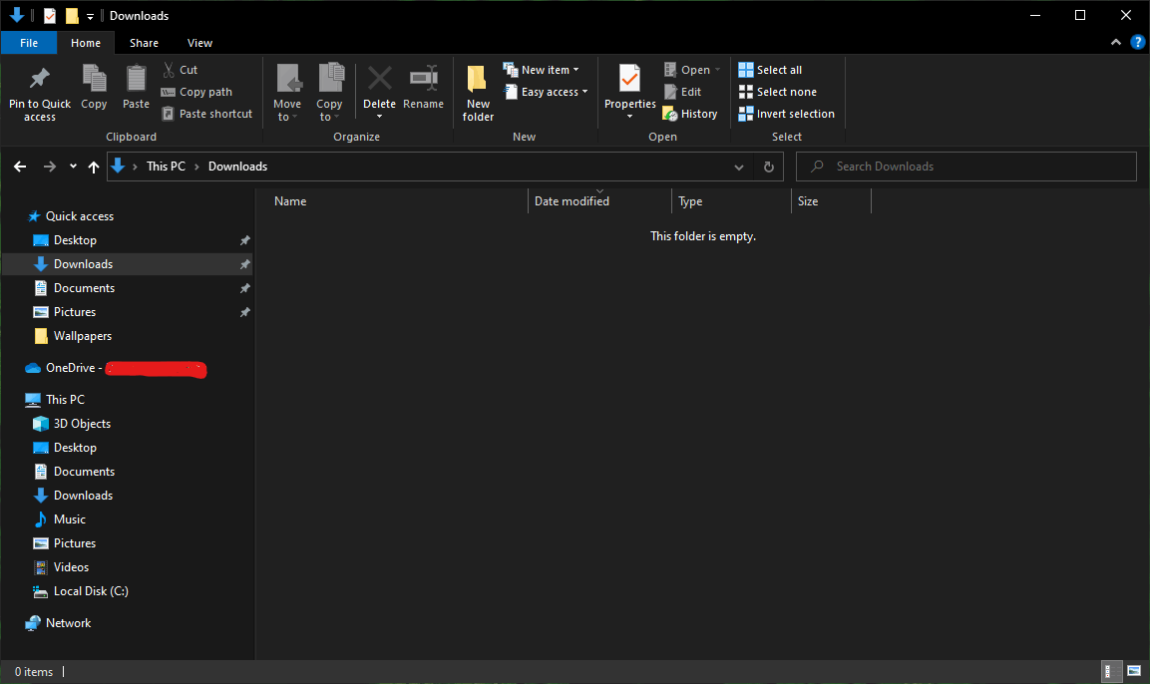Image resolution: width=1150 pixels, height=684 pixels.
Task: Collapse the ribbon with the caret
Action: [x=1115, y=43]
